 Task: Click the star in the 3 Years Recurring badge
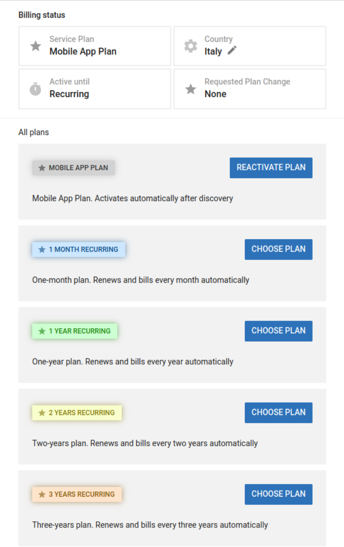pyautogui.click(x=42, y=494)
